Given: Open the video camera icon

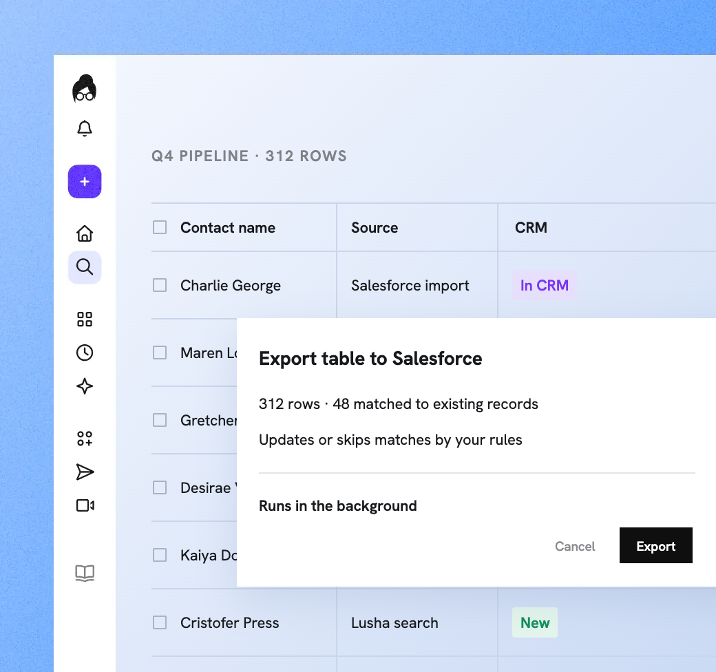Looking at the screenshot, I should click(x=85, y=505).
